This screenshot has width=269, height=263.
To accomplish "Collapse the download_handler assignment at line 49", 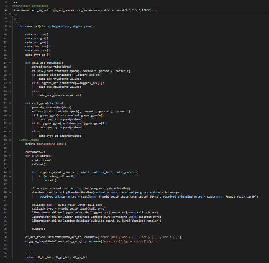I will [10, 192].
